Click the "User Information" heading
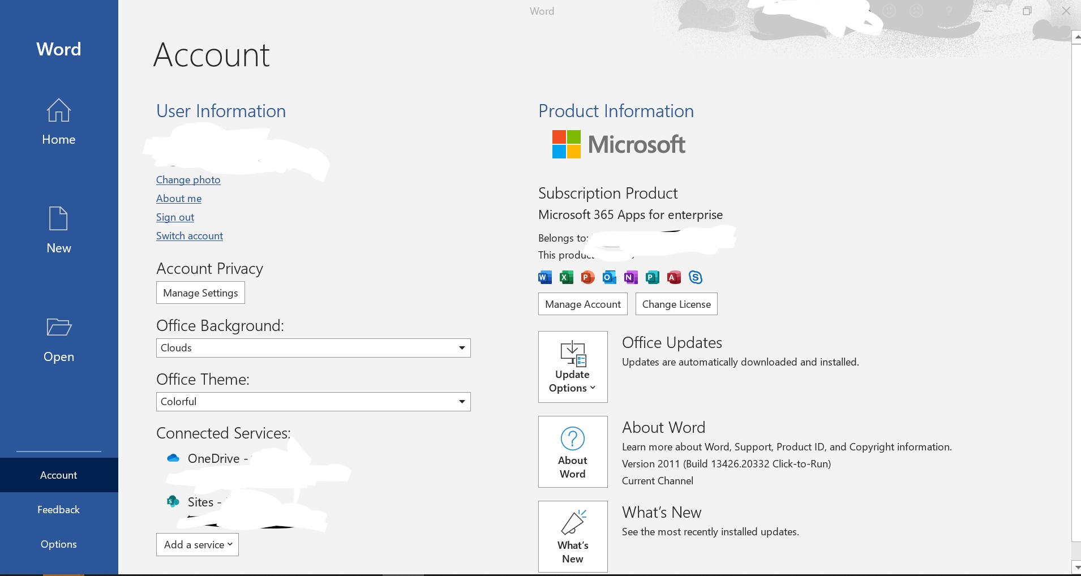Image resolution: width=1081 pixels, height=576 pixels. [x=221, y=111]
